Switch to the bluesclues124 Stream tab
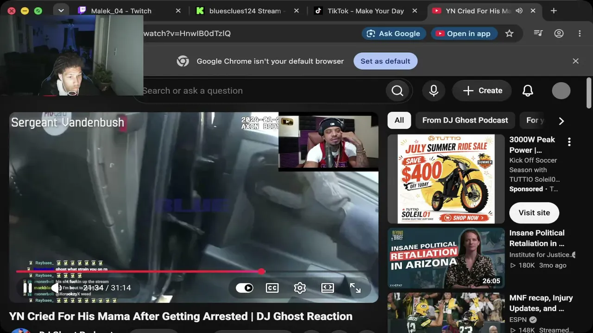The width and height of the screenshot is (593, 333). pyautogui.click(x=246, y=11)
